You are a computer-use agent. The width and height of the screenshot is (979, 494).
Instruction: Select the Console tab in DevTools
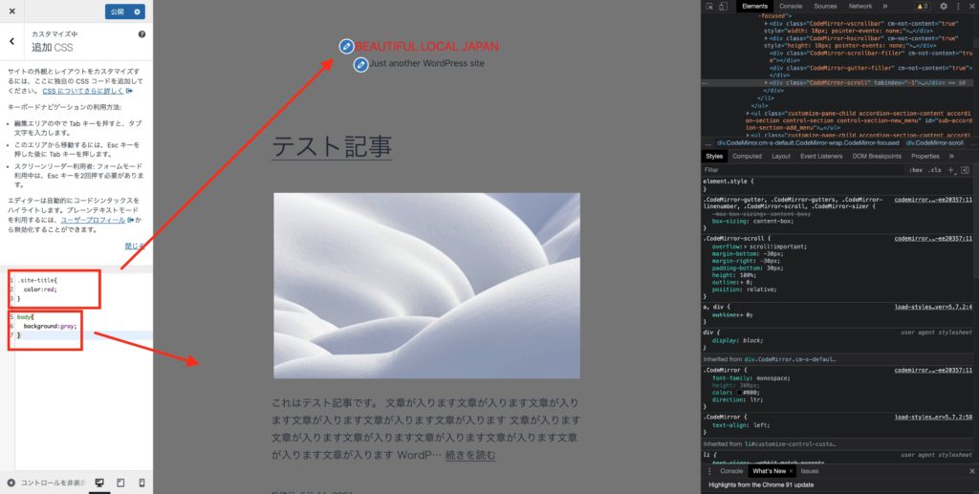(791, 7)
